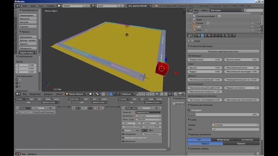Open the Задать опорну dropdown

[28, 52]
